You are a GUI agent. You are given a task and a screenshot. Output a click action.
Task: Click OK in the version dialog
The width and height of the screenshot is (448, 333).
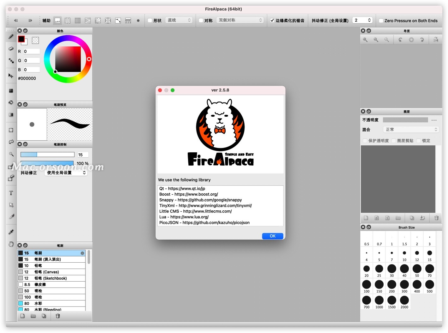pos(273,236)
